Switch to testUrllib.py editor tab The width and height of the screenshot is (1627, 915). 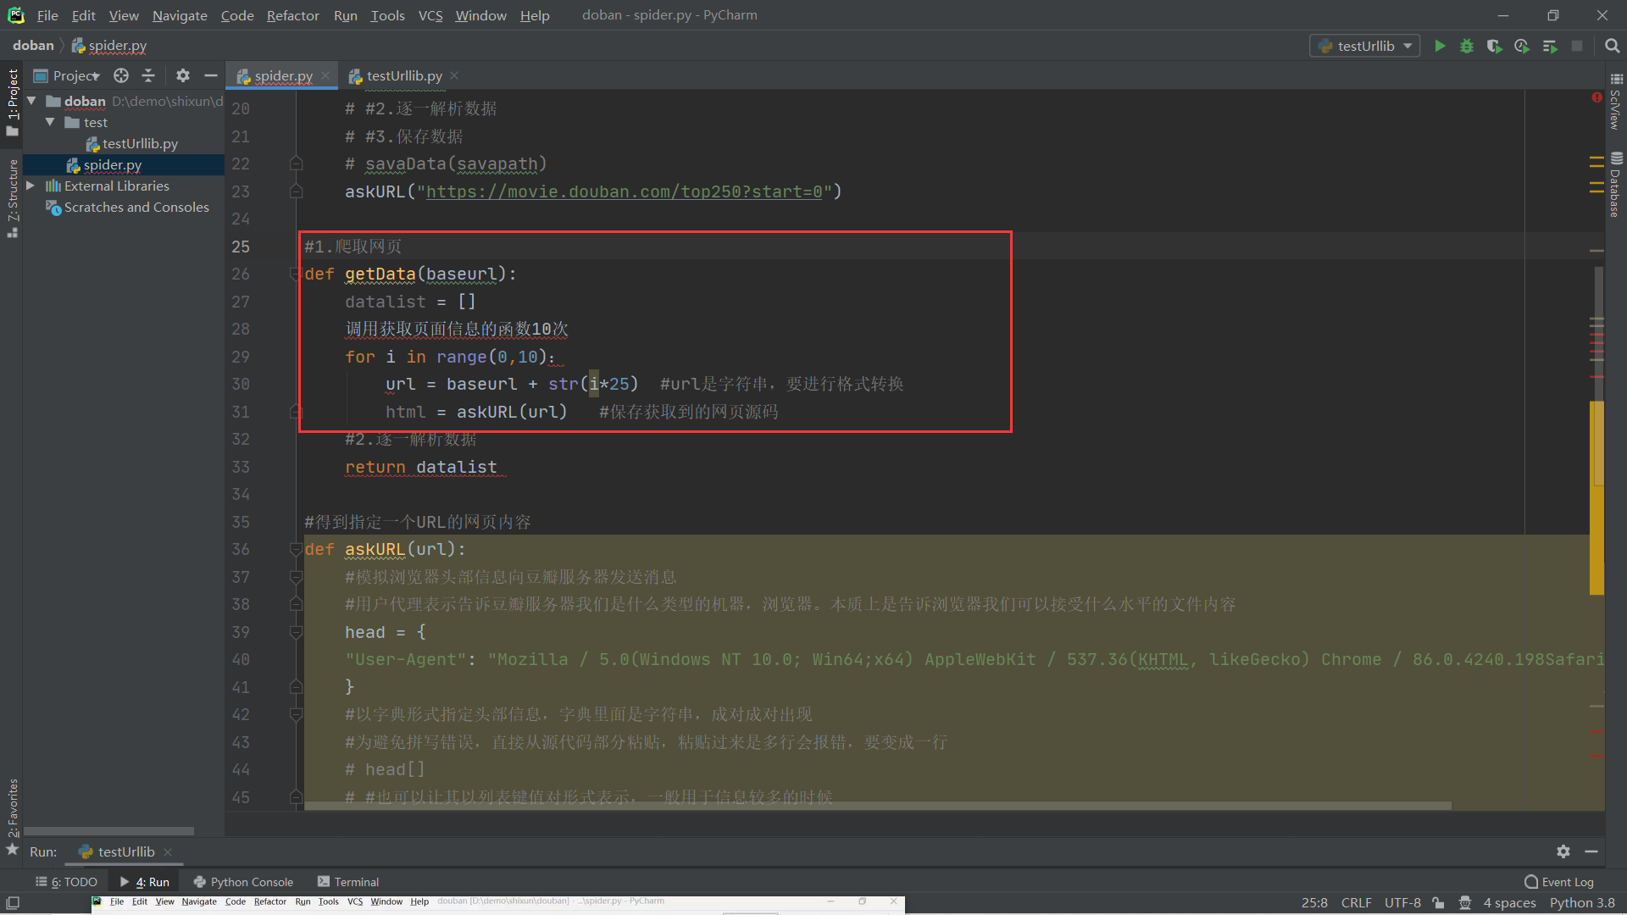[404, 75]
